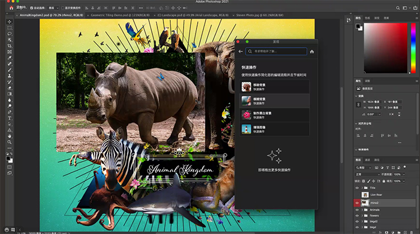
Task: Switch to Paths tab in Layers panel
Action: tap(377, 160)
